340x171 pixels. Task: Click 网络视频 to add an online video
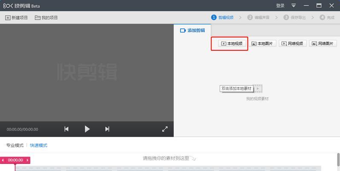[293, 44]
